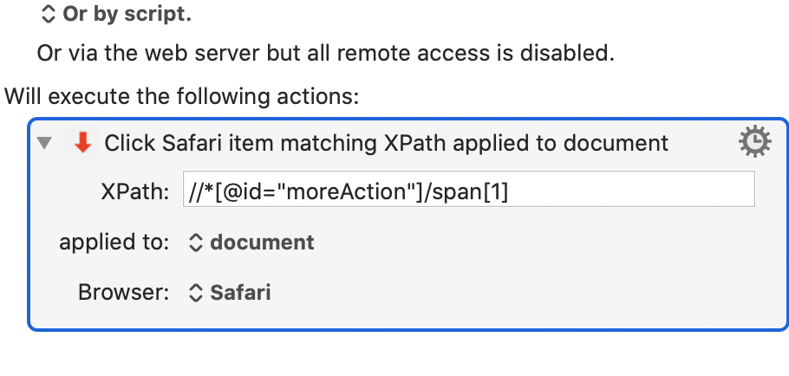Click the "Browser:" label
The image size is (789, 376).
point(123,293)
